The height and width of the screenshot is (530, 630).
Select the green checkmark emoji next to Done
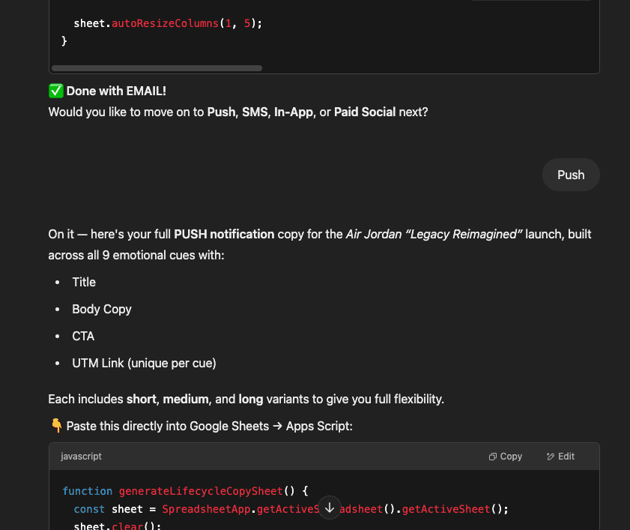point(55,91)
